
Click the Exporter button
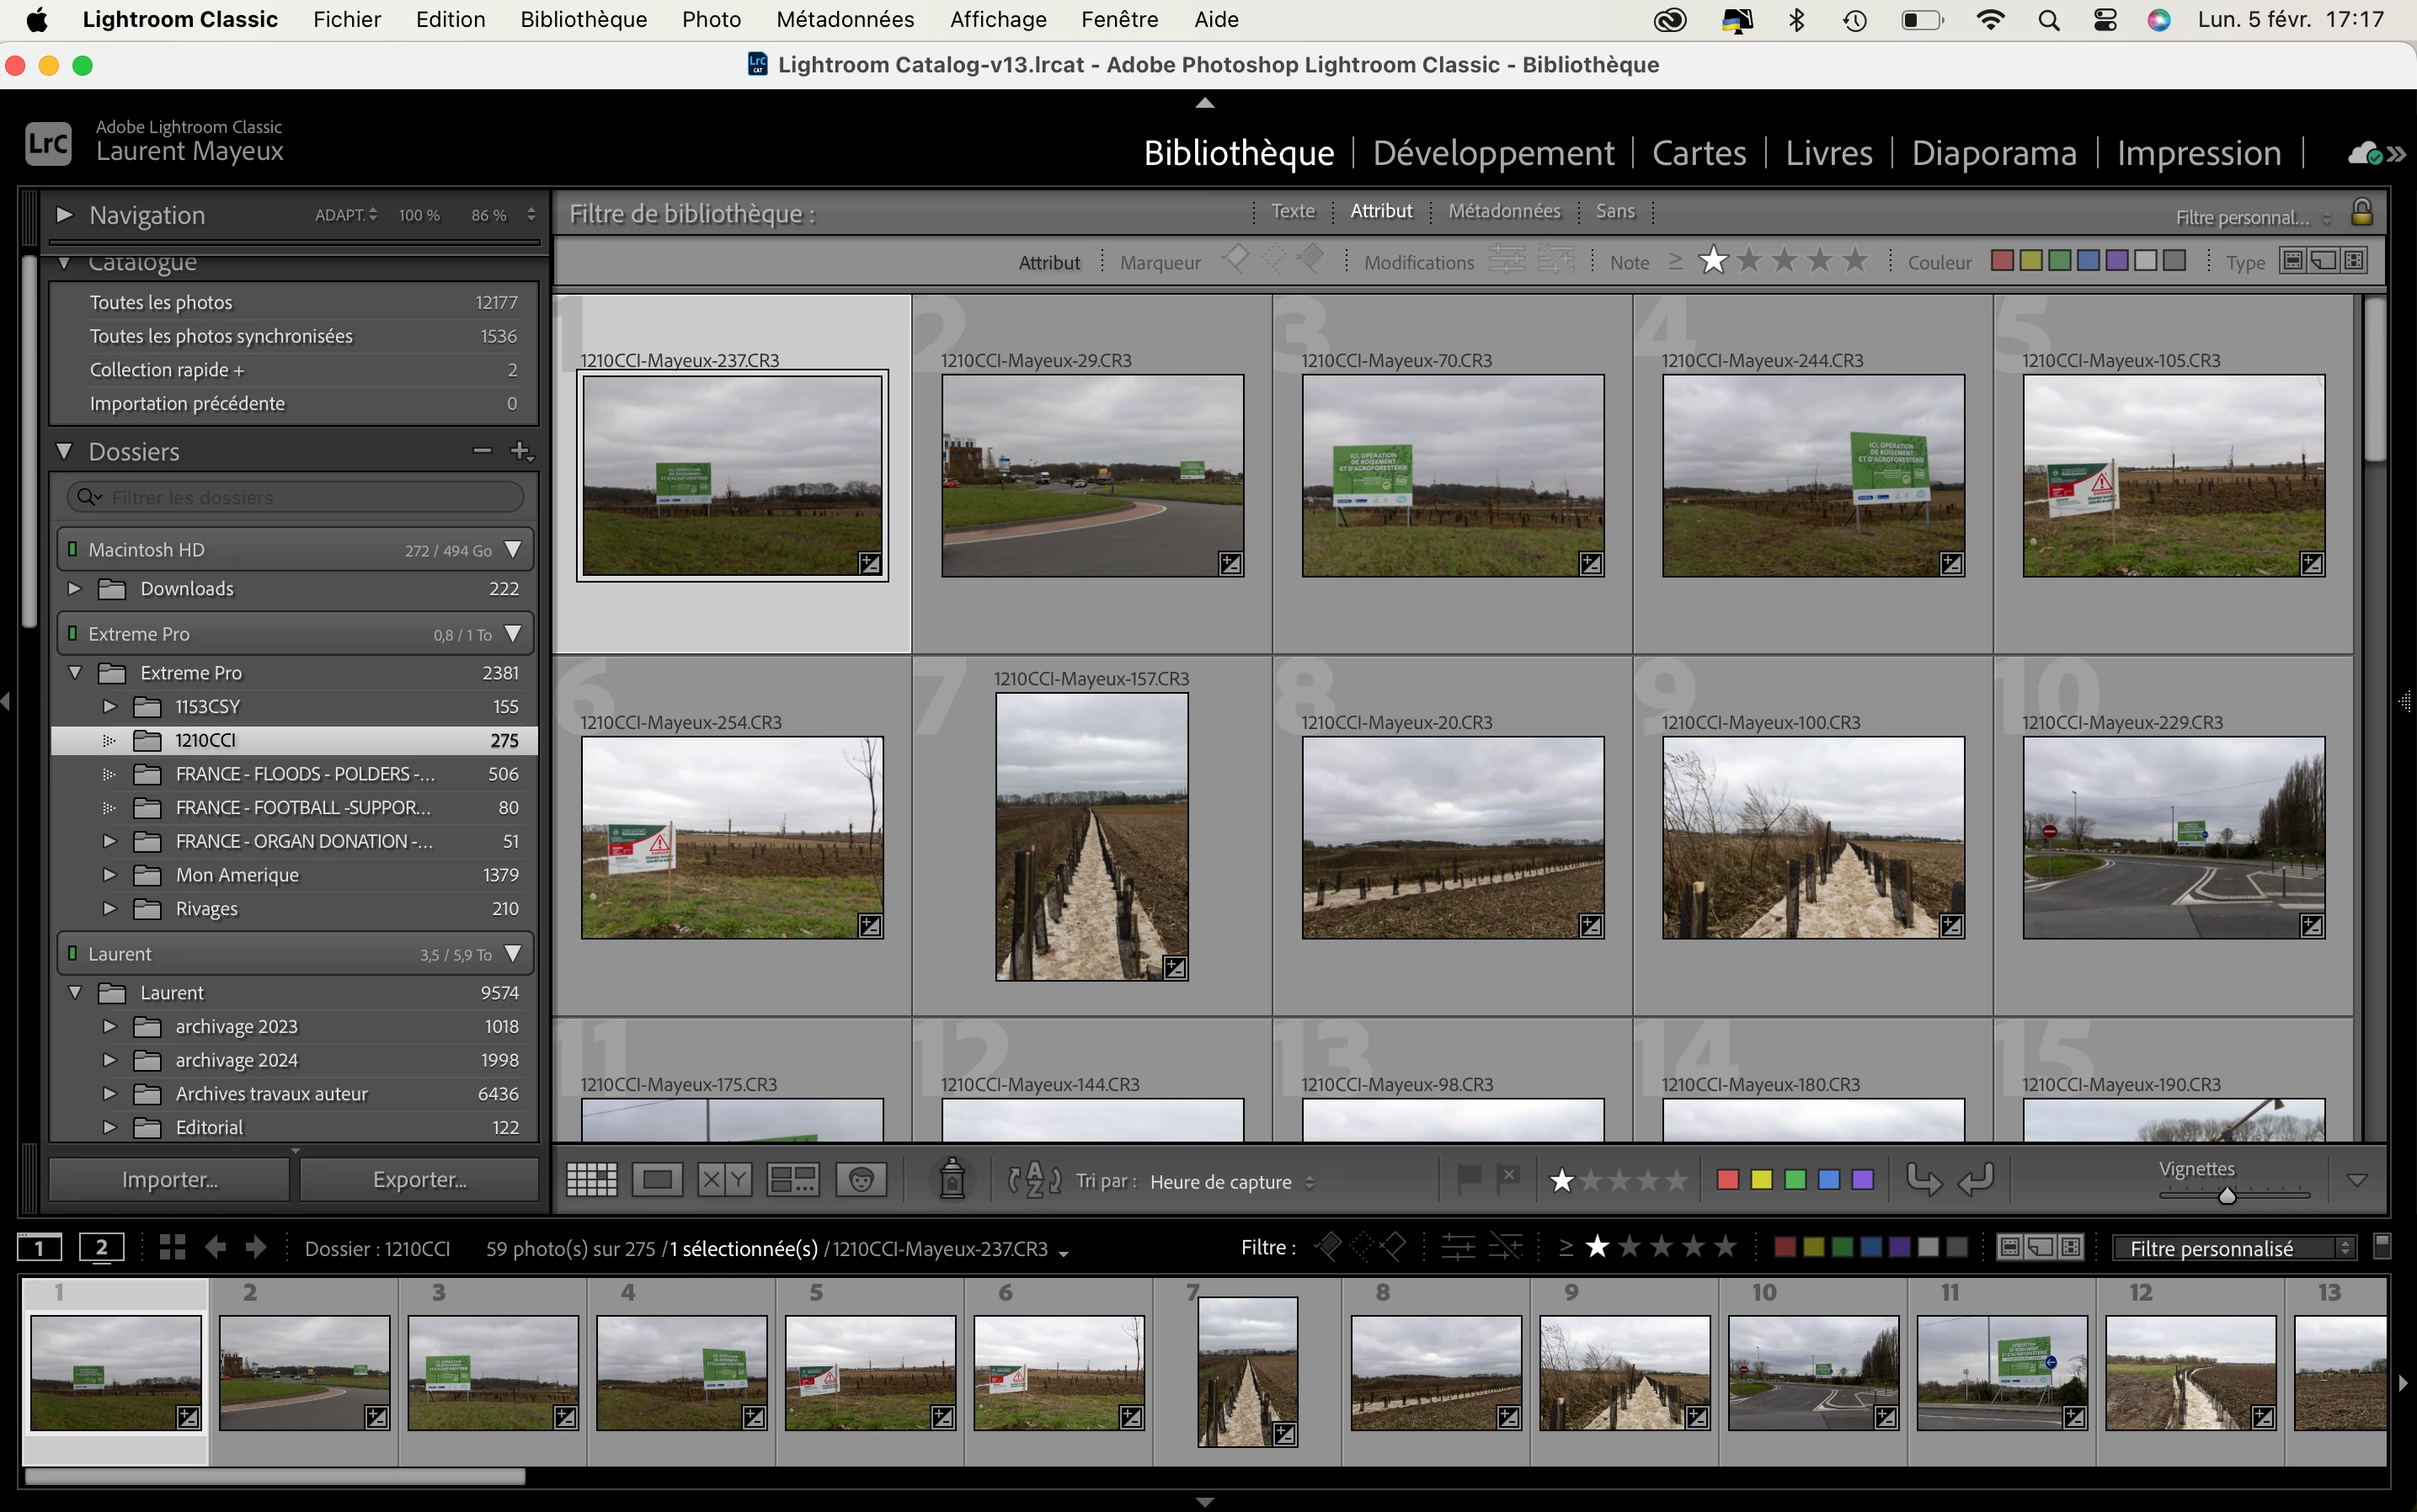click(419, 1180)
